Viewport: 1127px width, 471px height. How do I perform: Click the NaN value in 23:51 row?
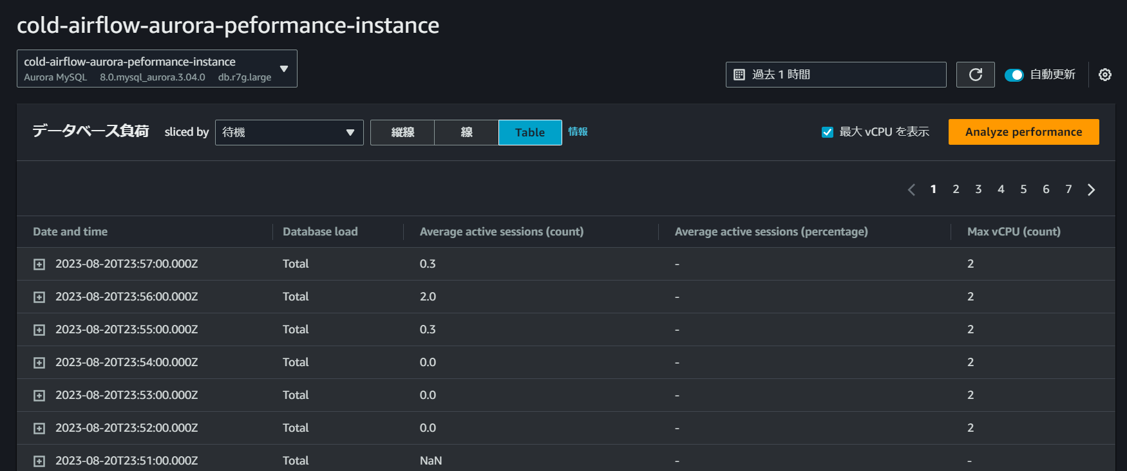point(431,461)
